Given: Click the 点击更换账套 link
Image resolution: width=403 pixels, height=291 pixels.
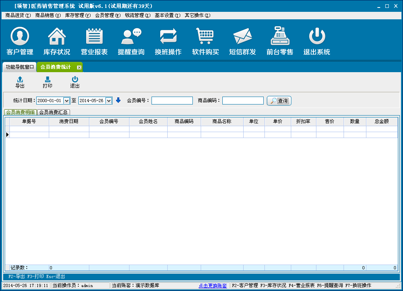Looking at the screenshot, I should [213, 285].
